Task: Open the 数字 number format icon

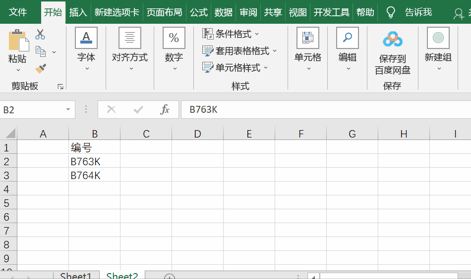Action: [174, 38]
